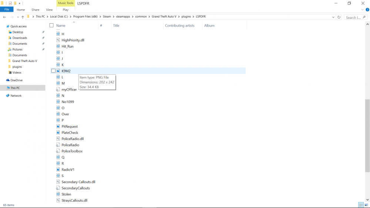Click the scrollbar up arrow
Screen dimensions: 370x208
tap(367, 24)
